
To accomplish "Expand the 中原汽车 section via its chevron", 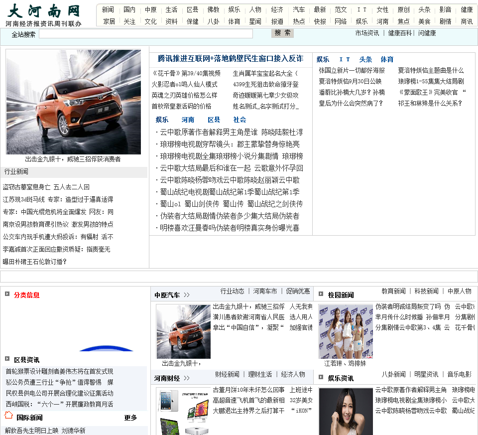I will [187, 295].
